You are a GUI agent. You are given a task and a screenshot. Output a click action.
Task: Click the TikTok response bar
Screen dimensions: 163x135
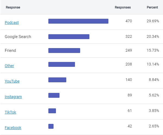click(52, 111)
